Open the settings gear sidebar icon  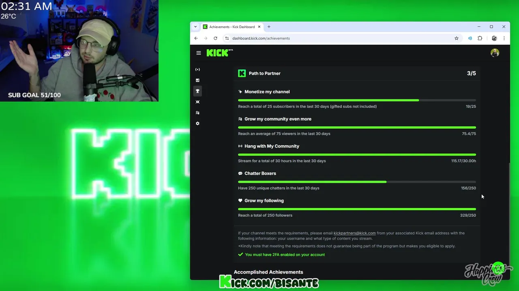point(197,123)
